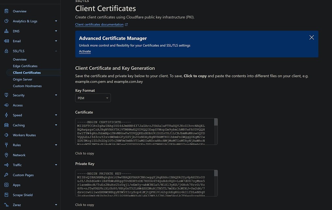332x210 pixels.
Task: Open Client certificates documentation link
Action: click(x=100, y=25)
